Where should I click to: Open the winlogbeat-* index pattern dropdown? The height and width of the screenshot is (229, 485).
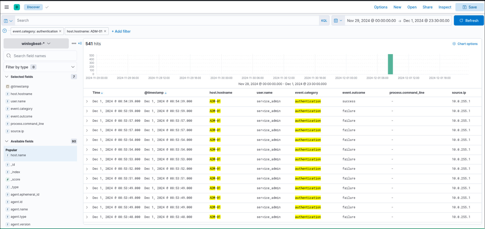[36, 43]
